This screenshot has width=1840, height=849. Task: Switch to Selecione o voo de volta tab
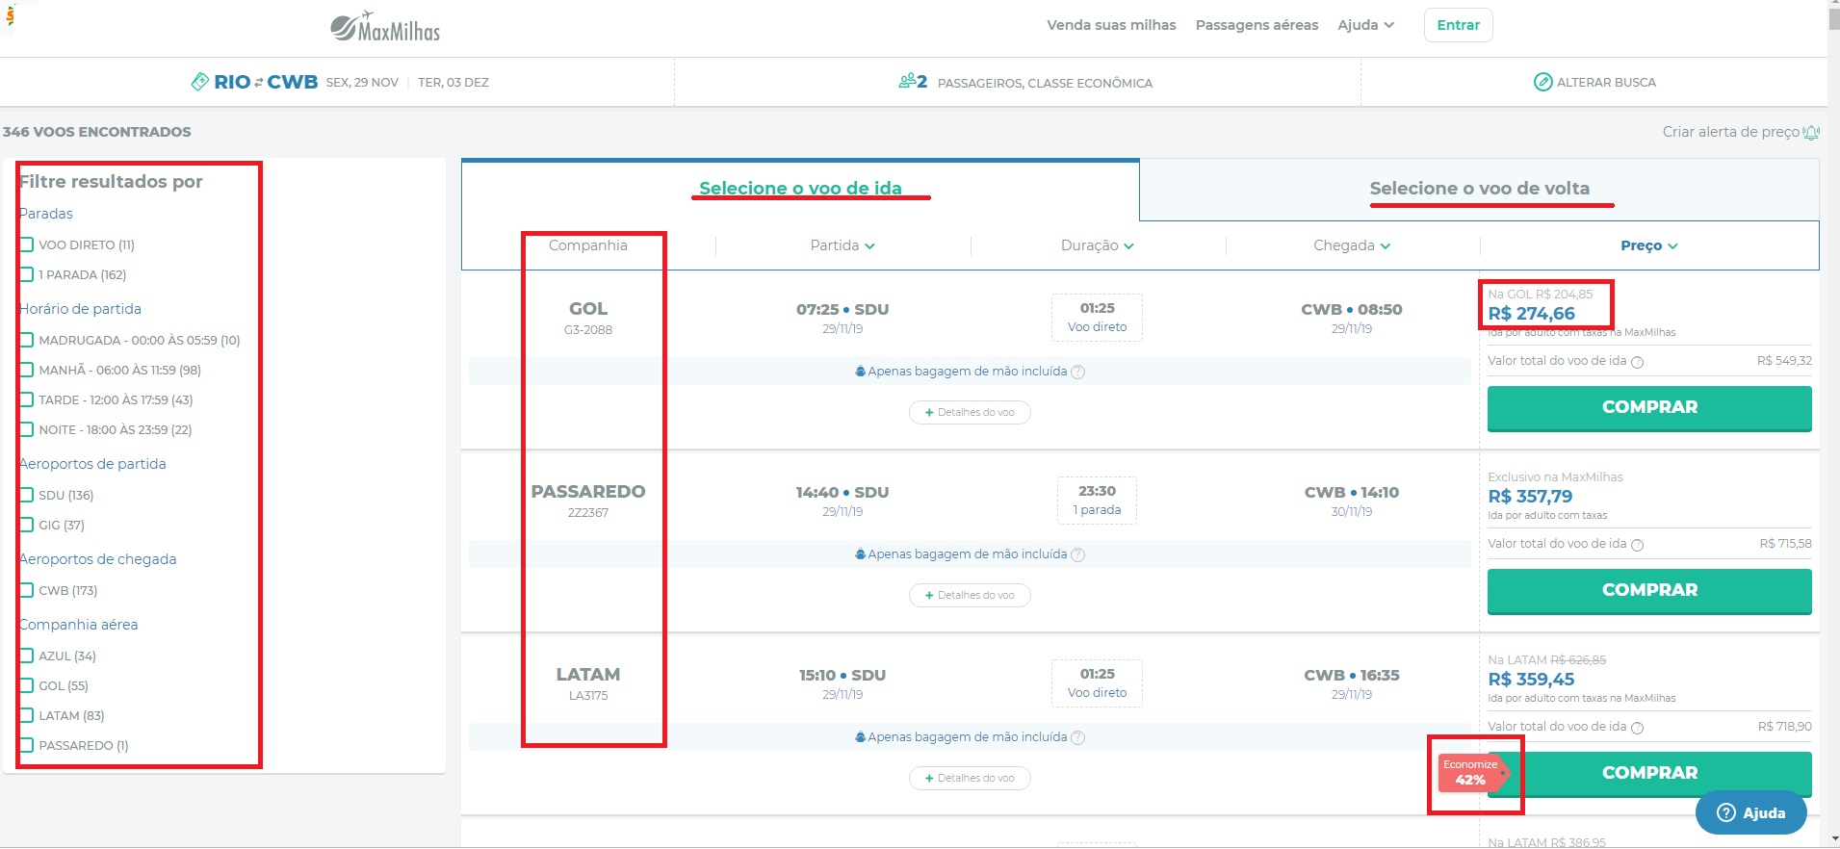pos(1480,189)
